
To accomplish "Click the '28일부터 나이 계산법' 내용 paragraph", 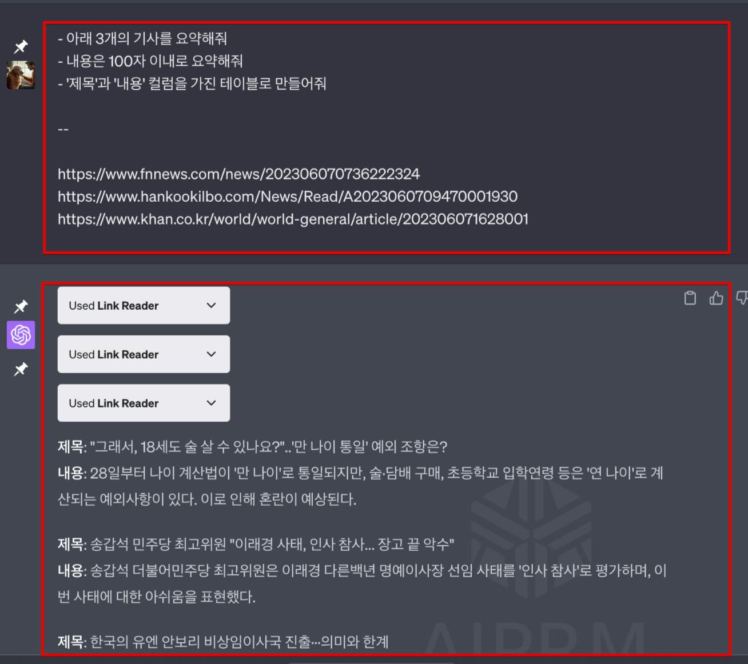I will (x=360, y=486).
